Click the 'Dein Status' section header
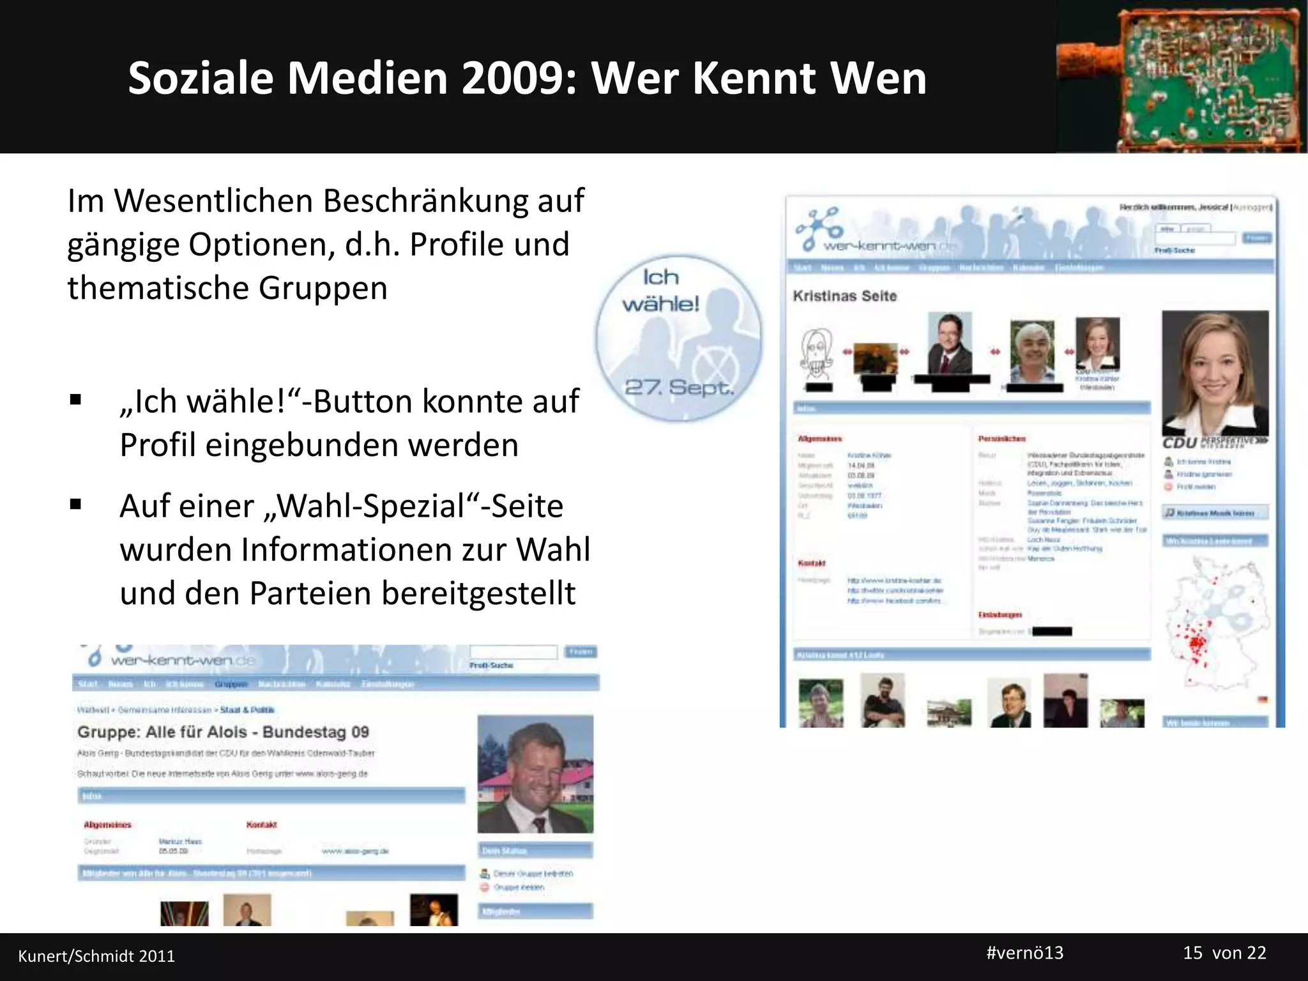This screenshot has height=981, width=1308. (x=535, y=850)
